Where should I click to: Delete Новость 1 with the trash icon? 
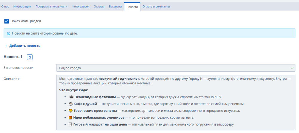(x=30, y=57)
